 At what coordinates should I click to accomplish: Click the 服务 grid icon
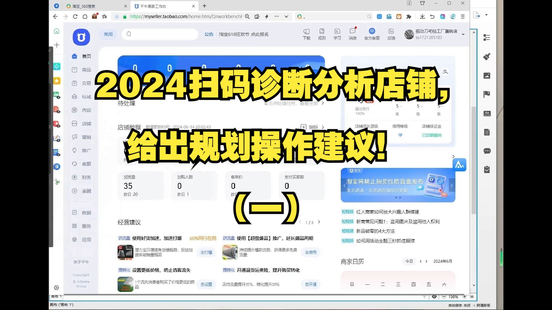point(74,226)
